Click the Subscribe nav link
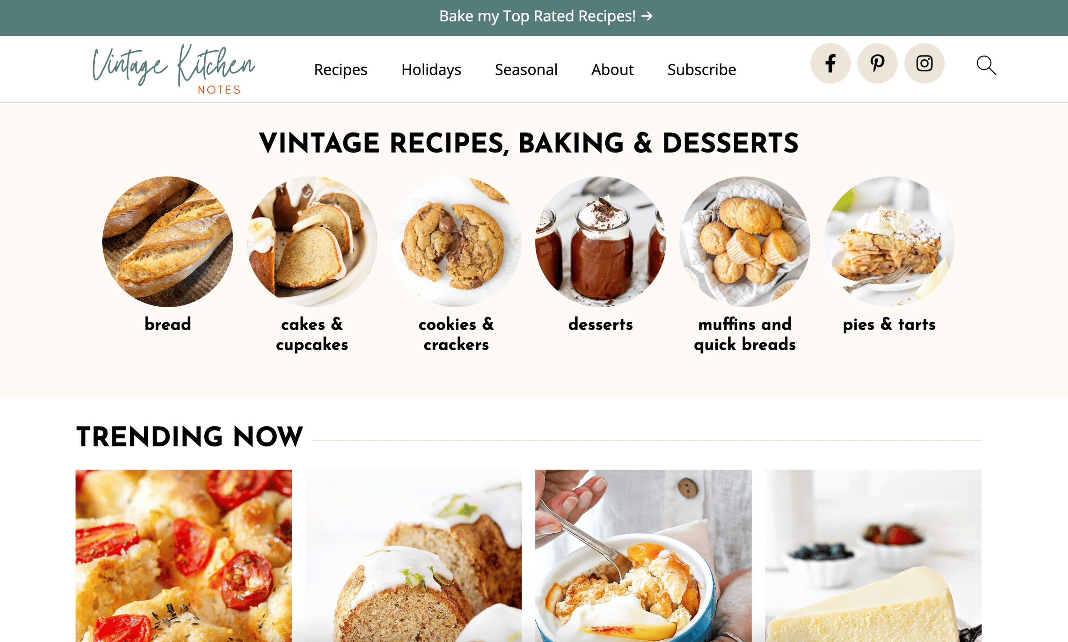Viewport: 1068px width, 642px height. 702,69
